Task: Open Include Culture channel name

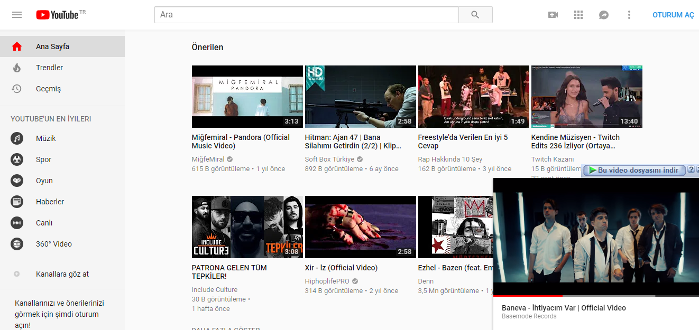Action: pos(215,289)
